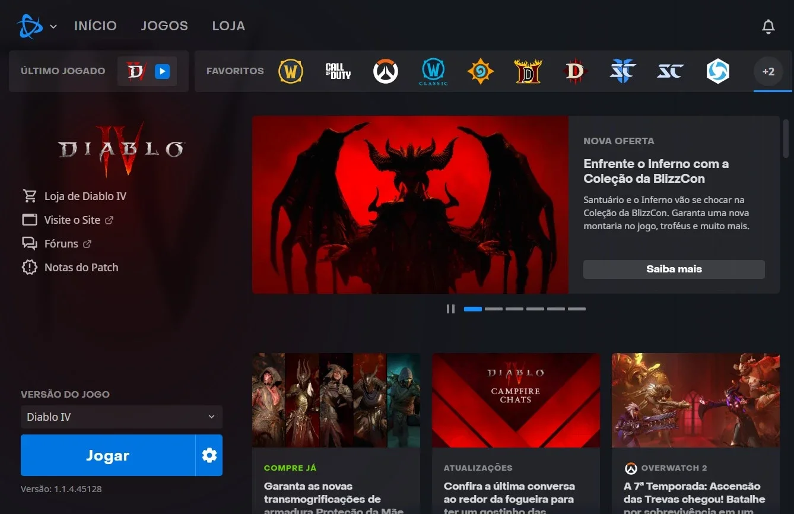Pause the banner carousel

click(x=450, y=309)
